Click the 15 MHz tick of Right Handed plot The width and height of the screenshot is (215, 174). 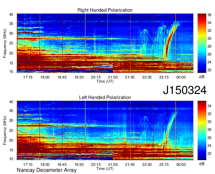(11, 63)
